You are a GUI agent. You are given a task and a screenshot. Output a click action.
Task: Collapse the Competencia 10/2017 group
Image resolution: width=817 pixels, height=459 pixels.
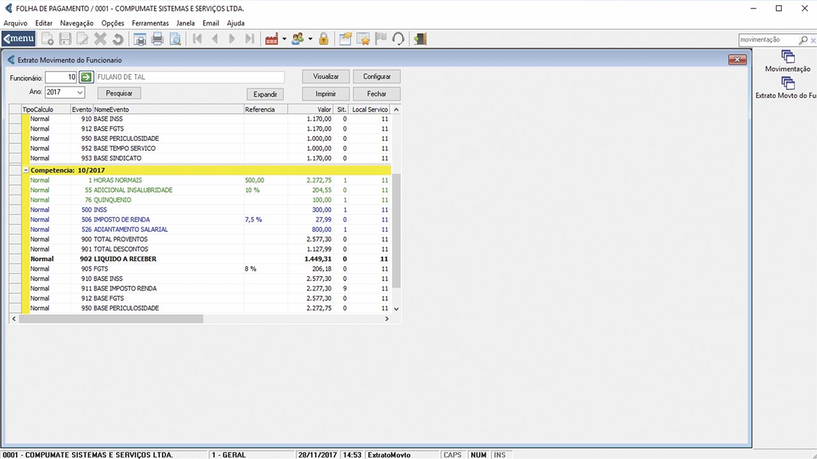click(x=26, y=170)
